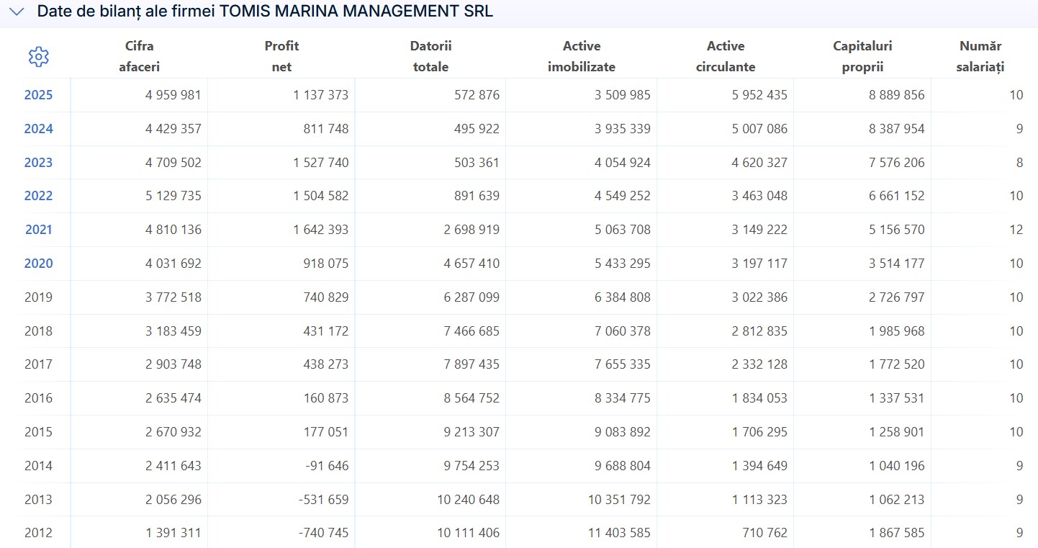
Task: Collapse the Date de bilanț section chevron
Action: (18, 12)
